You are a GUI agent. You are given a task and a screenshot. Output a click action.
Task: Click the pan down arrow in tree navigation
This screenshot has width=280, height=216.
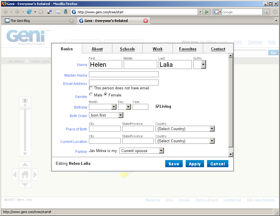click(x=25, y=185)
